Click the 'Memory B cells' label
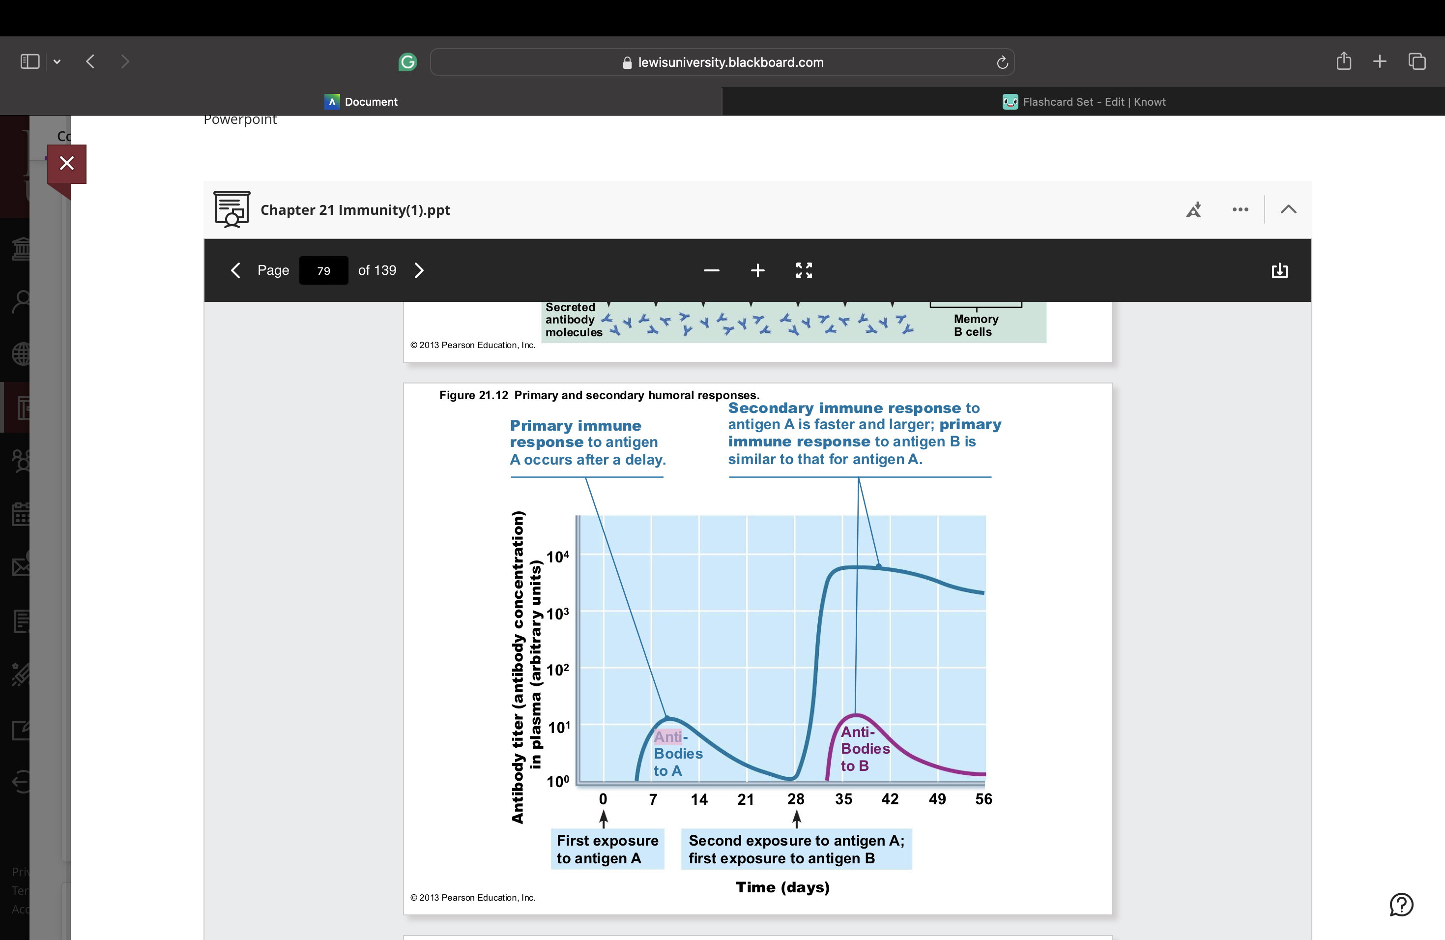The image size is (1445, 940). coord(975,325)
